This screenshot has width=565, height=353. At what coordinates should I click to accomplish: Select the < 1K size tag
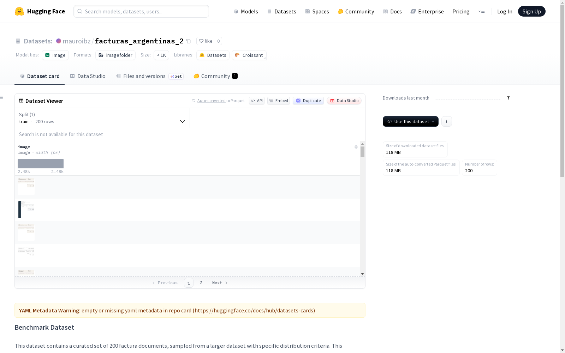pyautogui.click(x=161, y=55)
